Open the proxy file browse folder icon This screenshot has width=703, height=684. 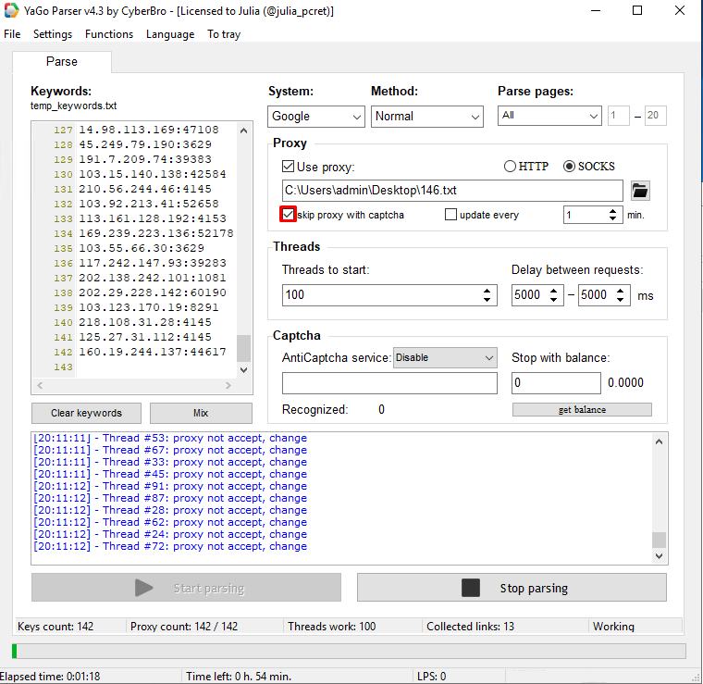tap(640, 191)
